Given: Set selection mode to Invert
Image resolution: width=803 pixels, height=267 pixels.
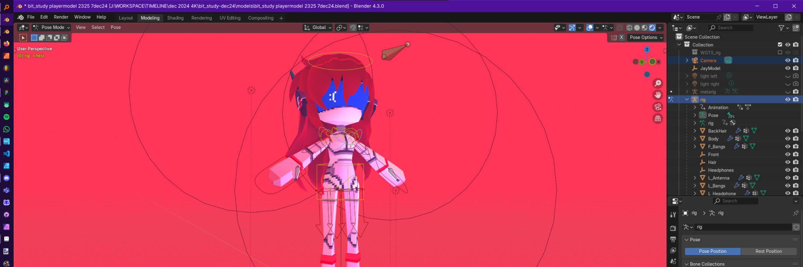Looking at the screenshot, I should [x=56, y=38].
